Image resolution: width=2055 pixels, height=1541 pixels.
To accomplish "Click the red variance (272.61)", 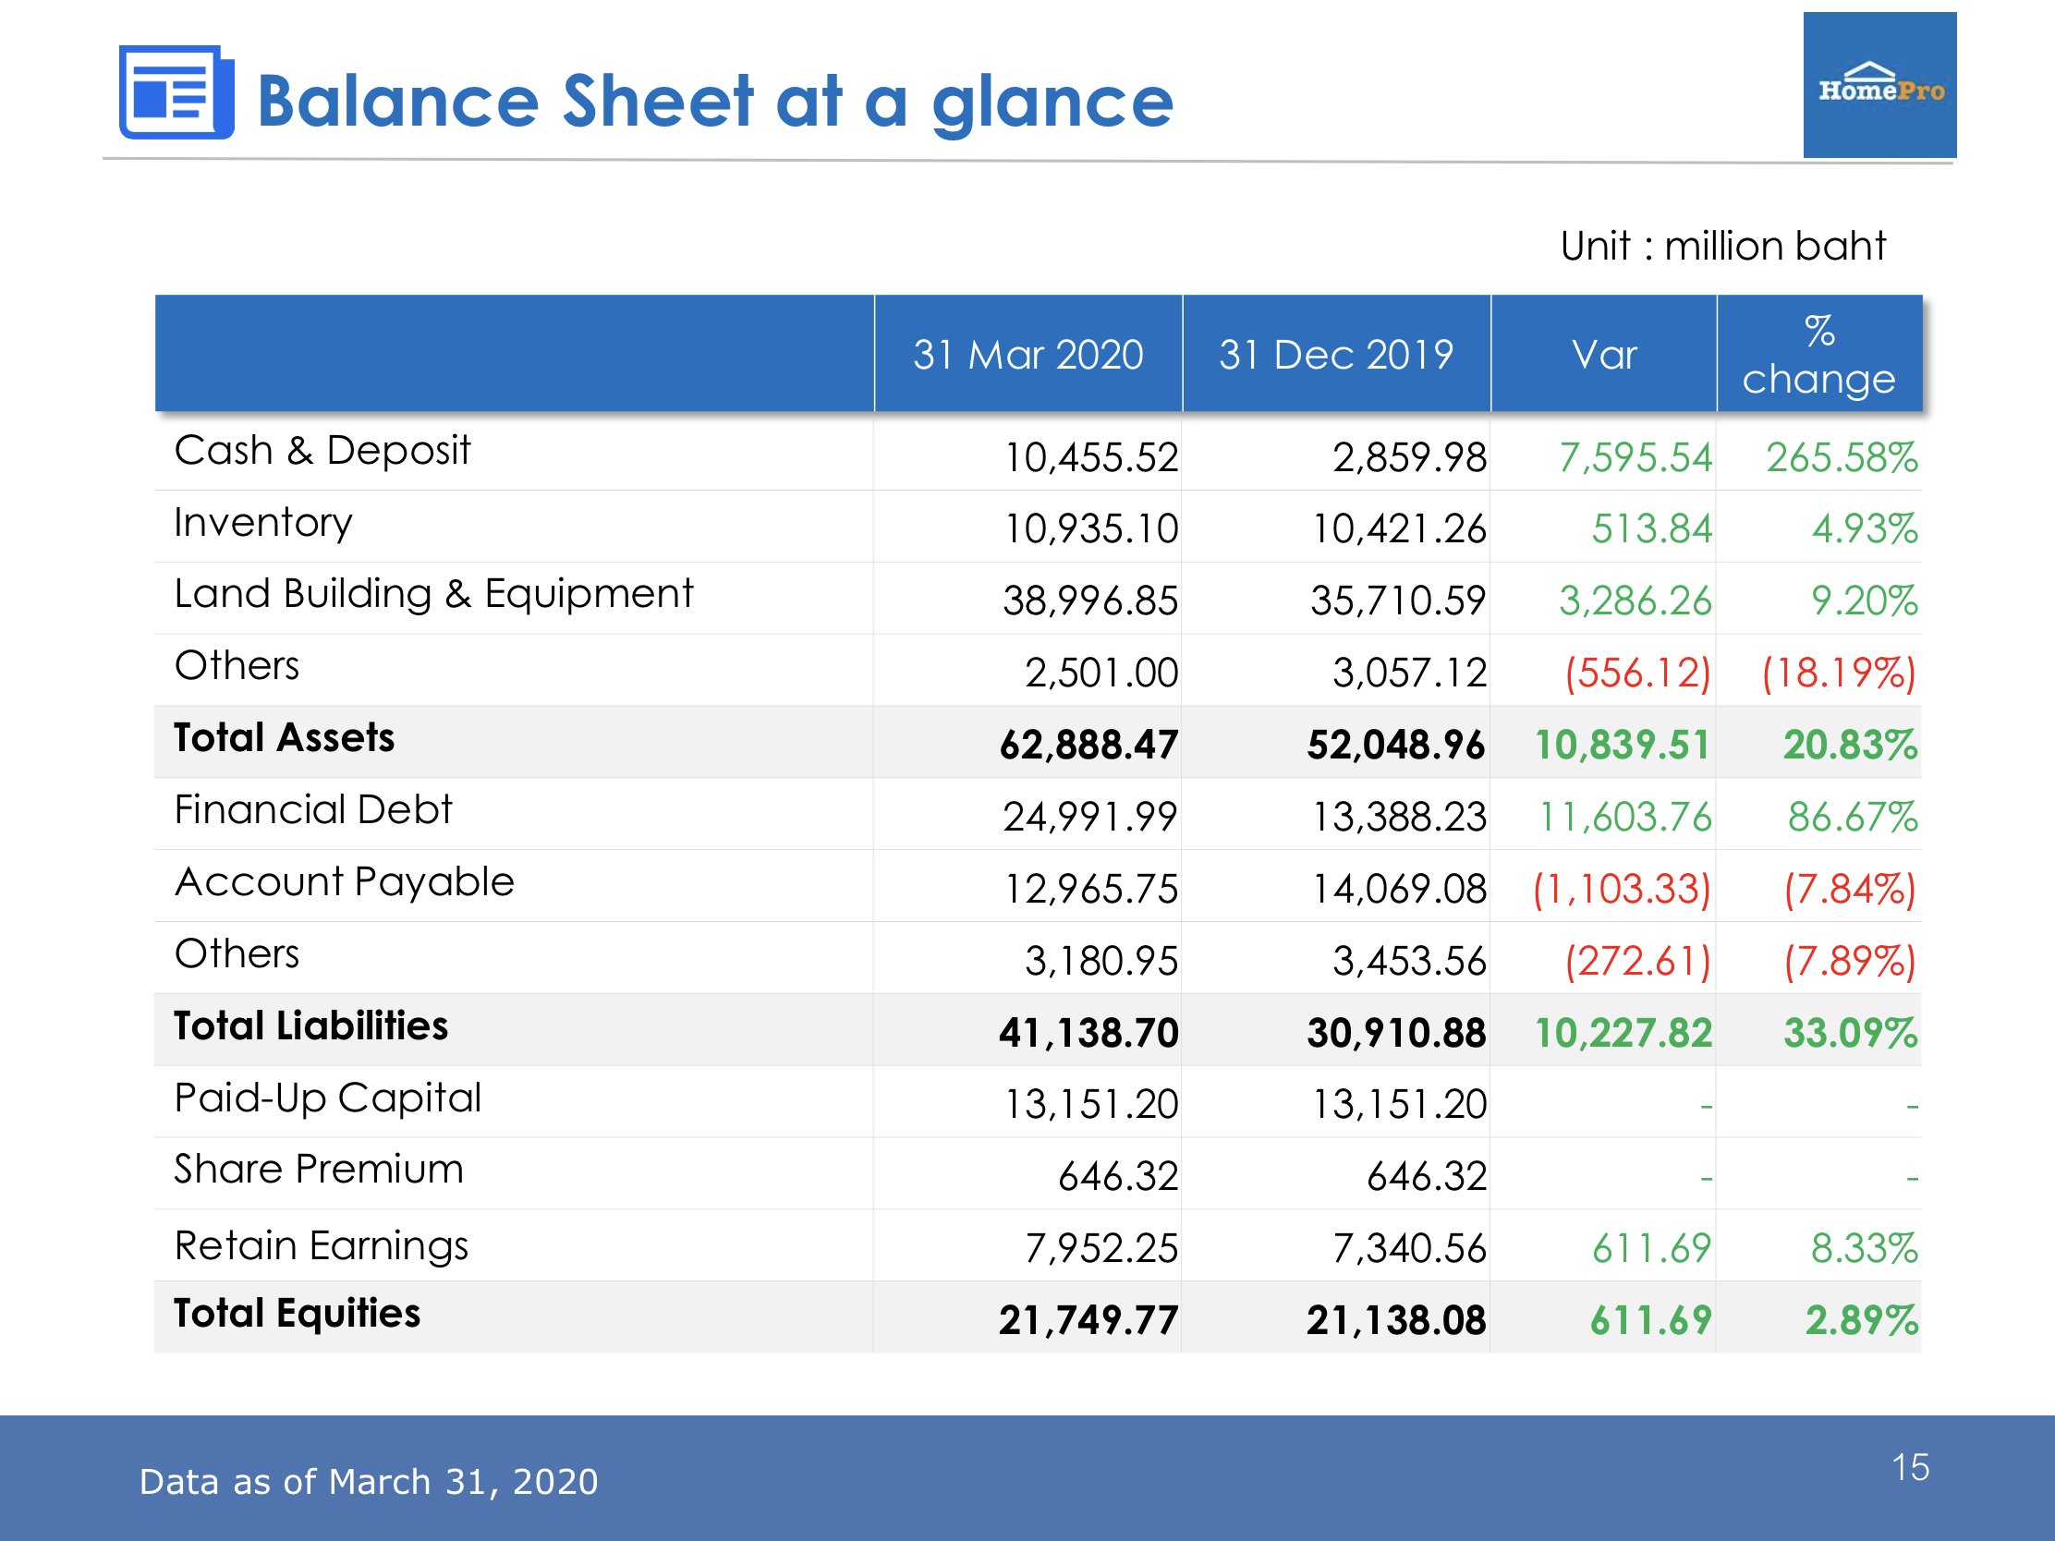I will (1638, 962).
